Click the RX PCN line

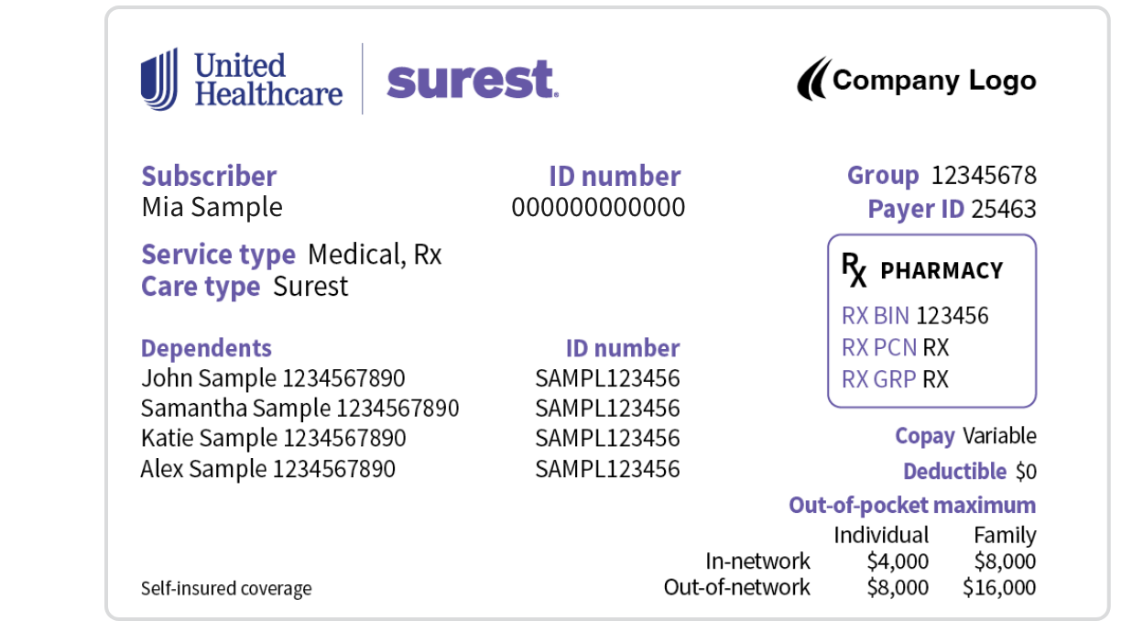[895, 347]
